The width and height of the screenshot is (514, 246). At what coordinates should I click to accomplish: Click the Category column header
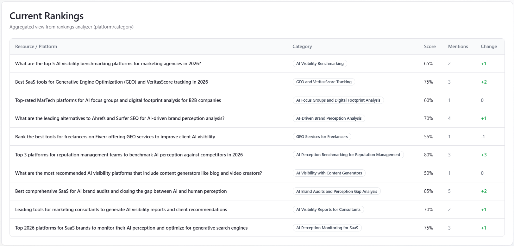tap(302, 47)
